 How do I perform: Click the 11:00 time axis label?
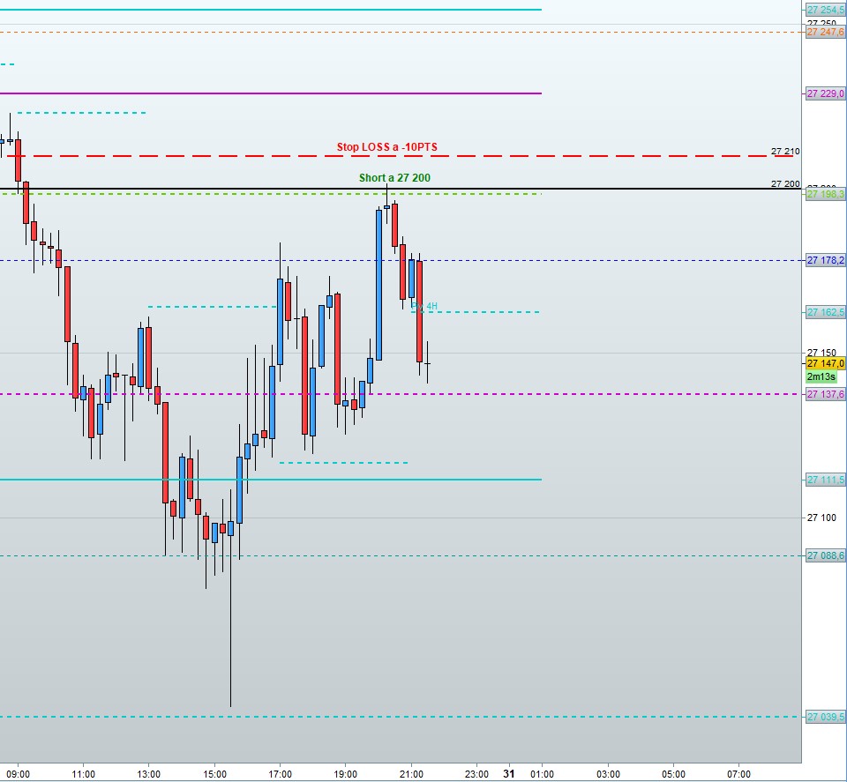(83, 774)
